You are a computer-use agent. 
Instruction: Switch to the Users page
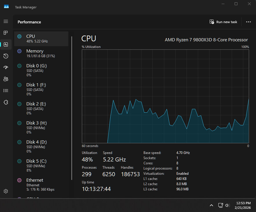tap(6, 79)
